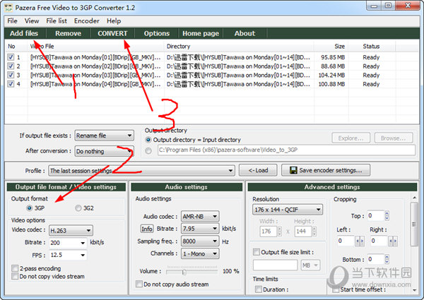
Task: Click output file size limit input field
Action: point(276,265)
